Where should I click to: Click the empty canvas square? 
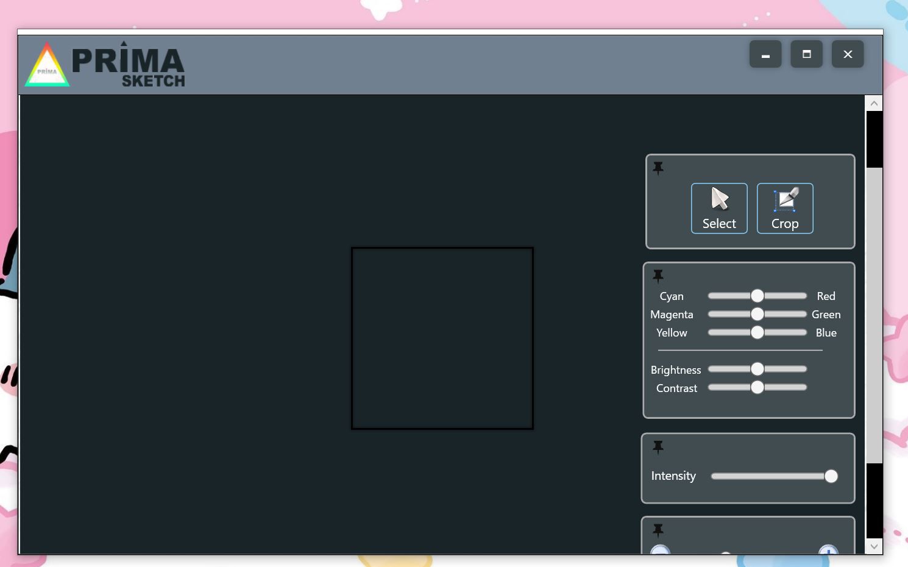click(x=442, y=338)
